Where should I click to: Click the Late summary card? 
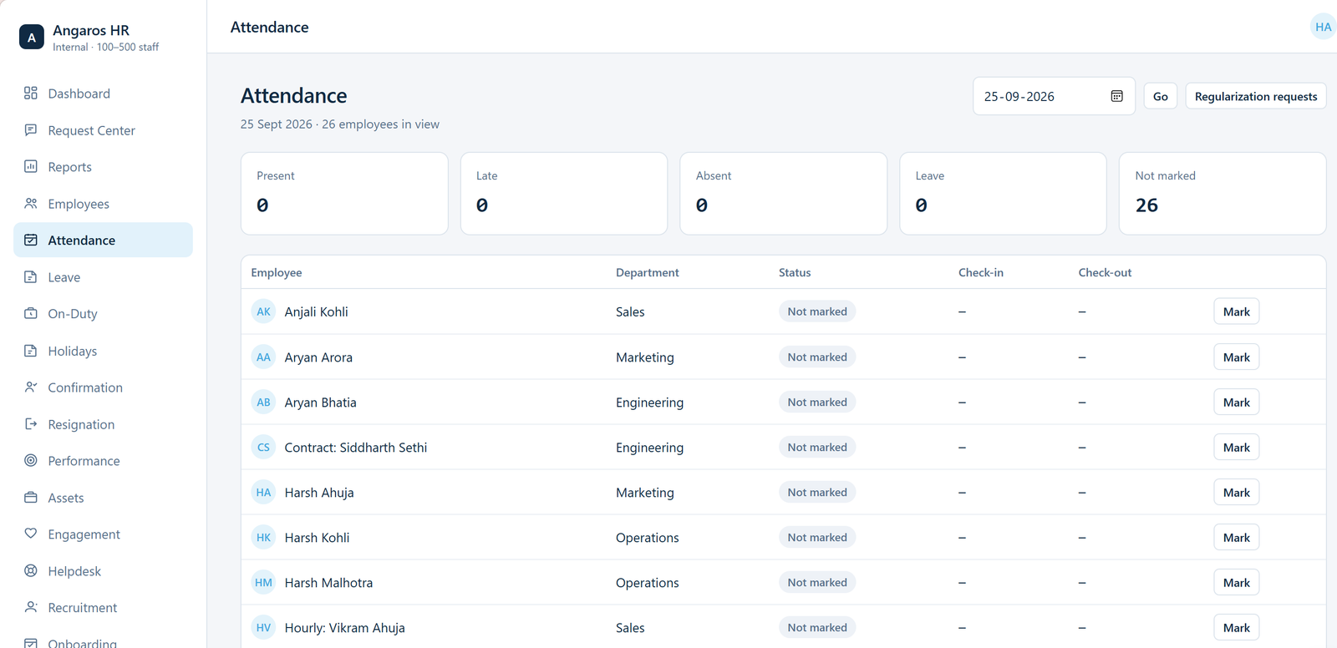(x=564, y=193)
